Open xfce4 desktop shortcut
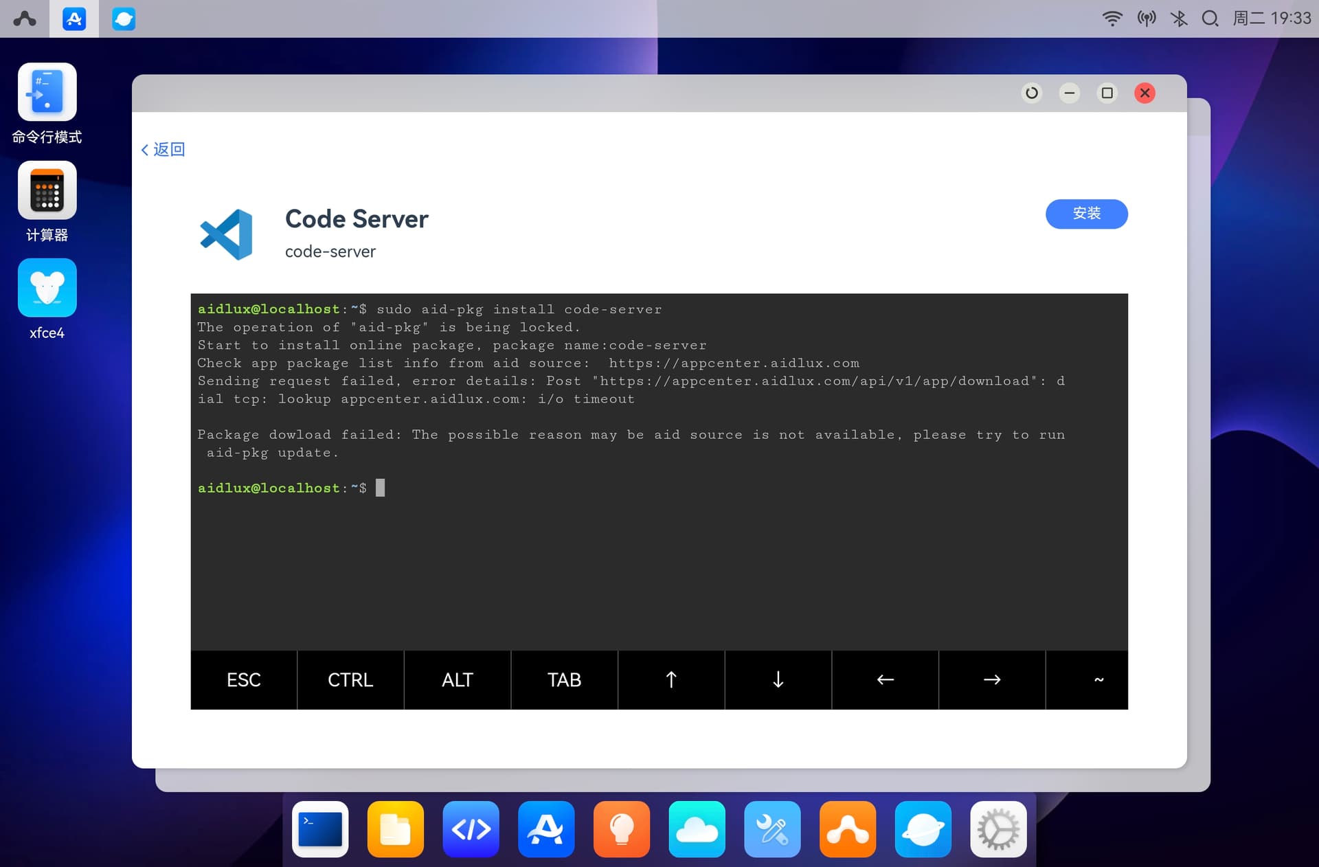The width and height of the screenshot is (1319, 867). (47, 289)
